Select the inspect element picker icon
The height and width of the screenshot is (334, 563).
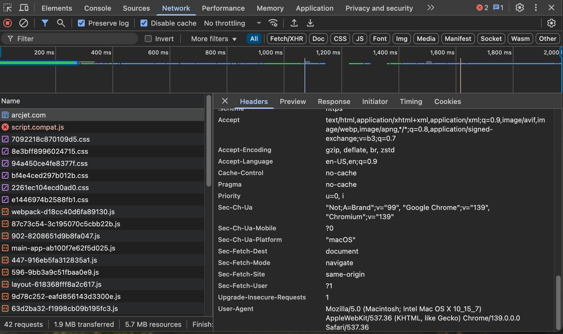7,8
